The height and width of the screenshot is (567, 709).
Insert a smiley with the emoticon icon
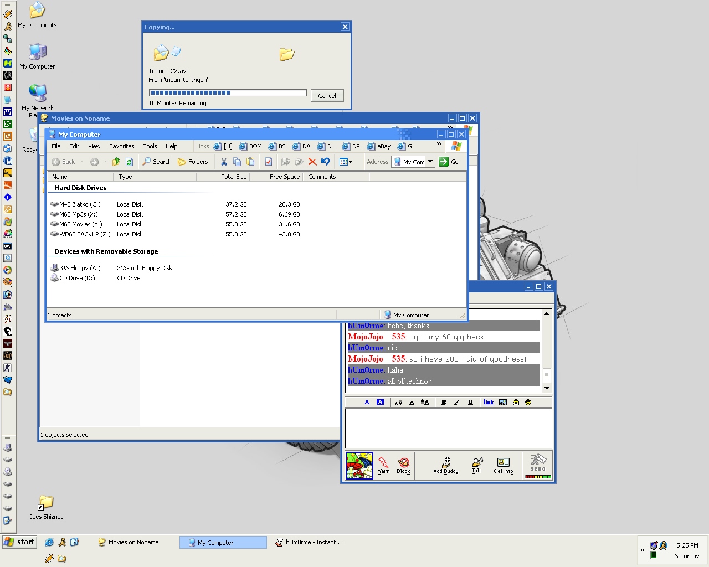click(528, 403)
